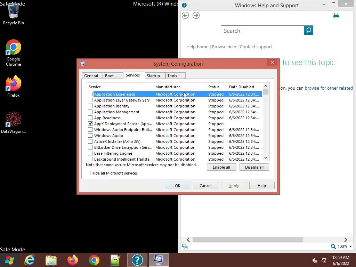This screenshot has width=356, height=267.
Task: Sort by the Date Disabled column header
Action: tap(244, 87)
